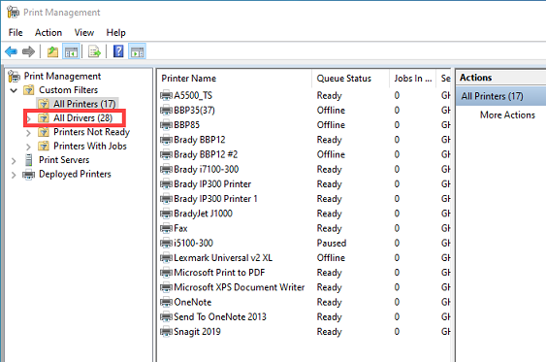The height and width of the screenshot is (362, 546).
Task: Click the Offline status of BBP85
Action: click(x=331, y=125)
